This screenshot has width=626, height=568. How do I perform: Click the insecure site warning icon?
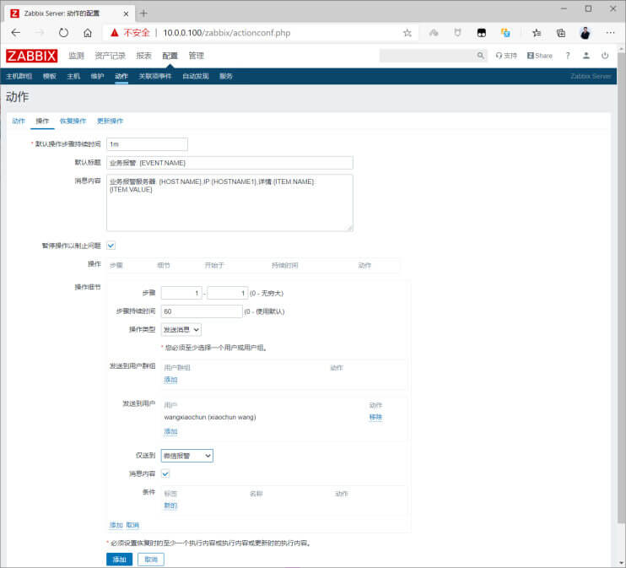click(x=115, y=33)
